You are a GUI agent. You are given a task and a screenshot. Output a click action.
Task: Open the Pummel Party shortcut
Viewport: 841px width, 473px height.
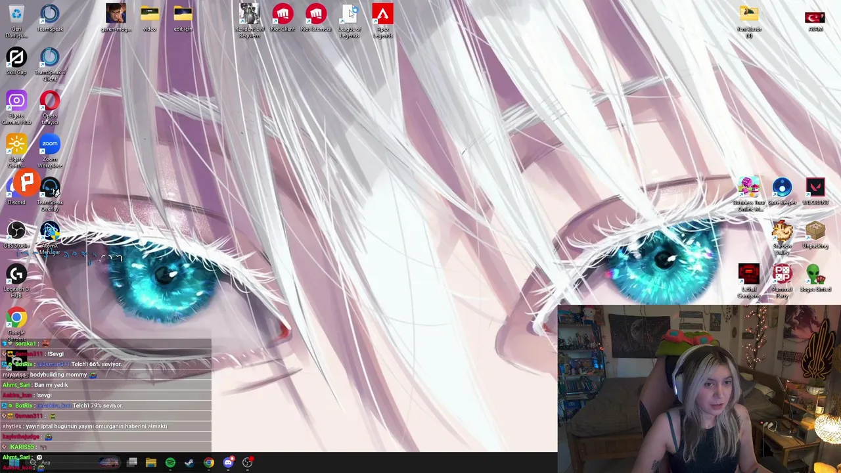pos(782,281)
